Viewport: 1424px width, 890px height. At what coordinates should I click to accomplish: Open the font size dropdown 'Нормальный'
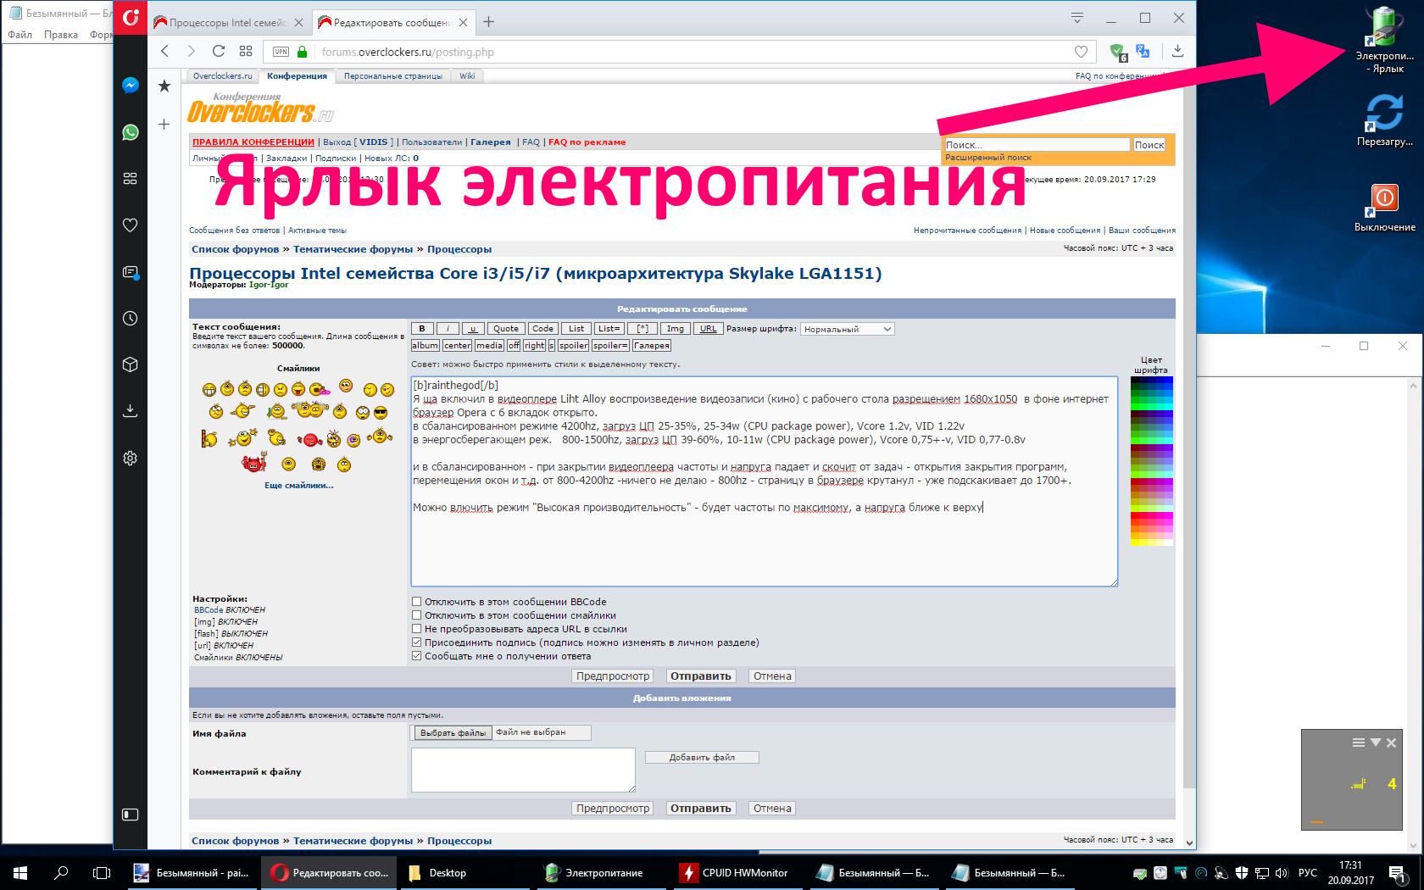pos(847,329)
